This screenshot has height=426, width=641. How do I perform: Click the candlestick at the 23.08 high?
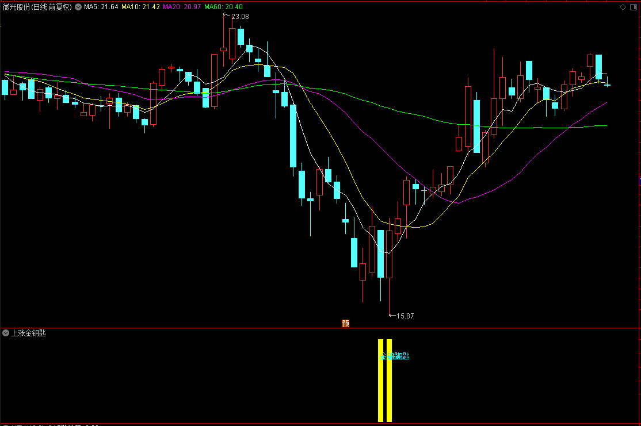(224, 49)
